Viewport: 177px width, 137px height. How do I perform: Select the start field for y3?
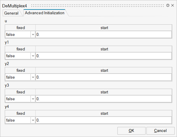104,99
